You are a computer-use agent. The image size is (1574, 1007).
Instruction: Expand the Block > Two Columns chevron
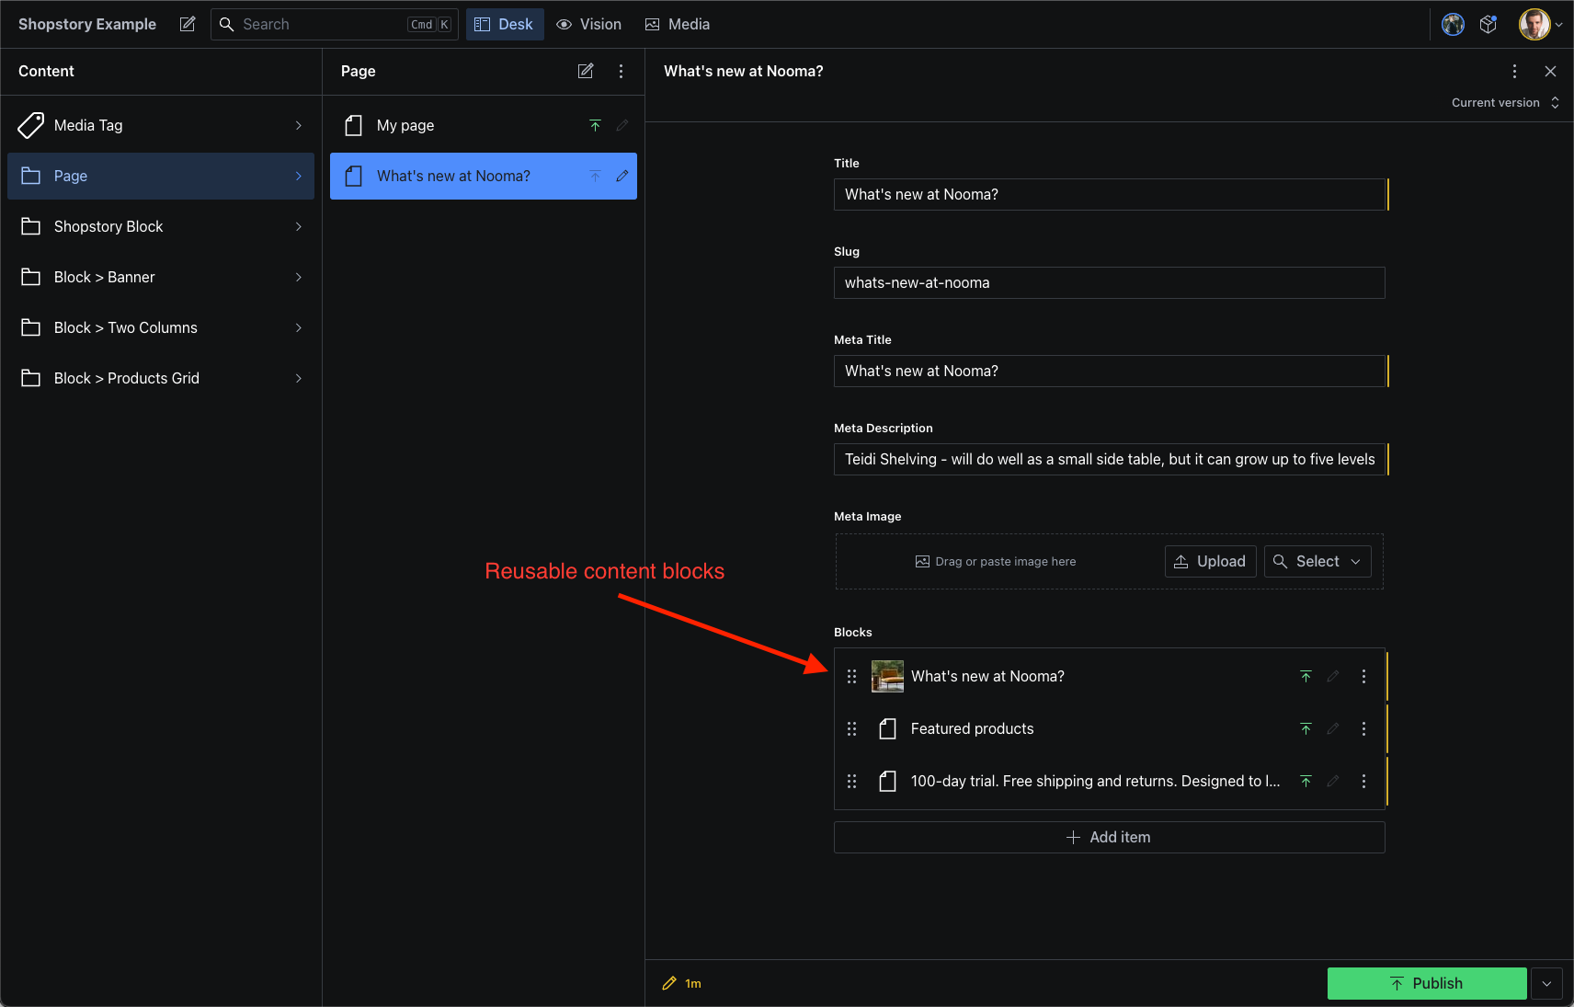pyautogui.click(x=299, y=327)
